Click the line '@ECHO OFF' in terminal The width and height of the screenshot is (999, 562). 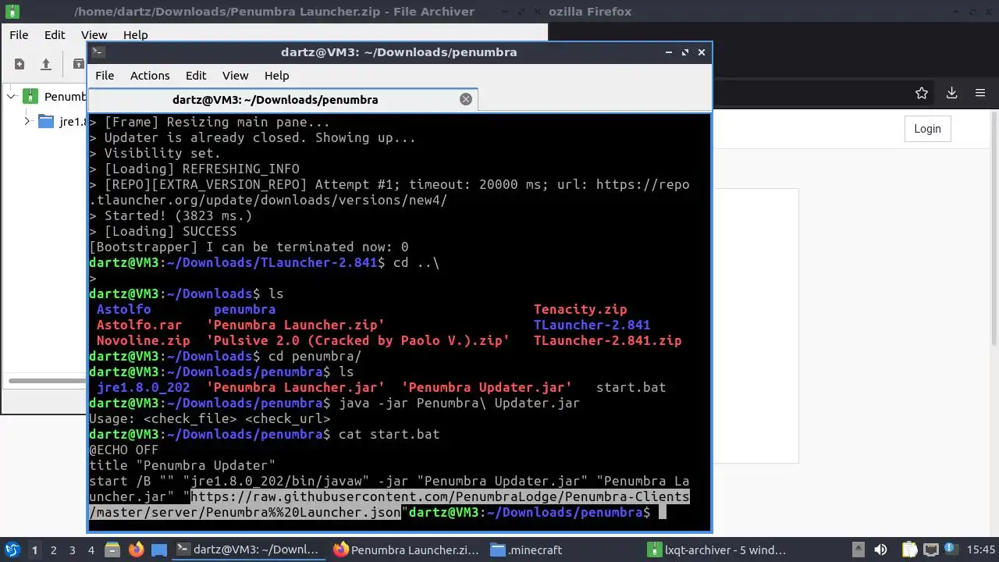click(123, 450)
